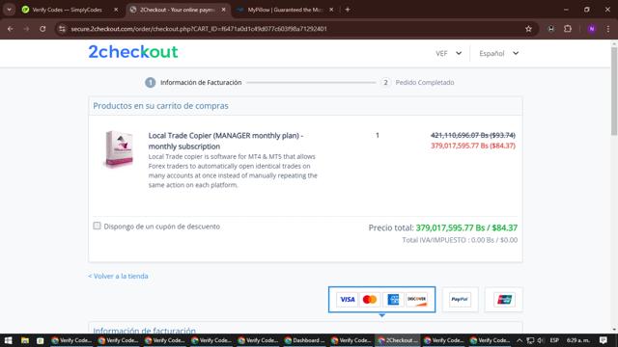Click step 2 Pedido Completado indicator
618x347 pixels.
418,82
